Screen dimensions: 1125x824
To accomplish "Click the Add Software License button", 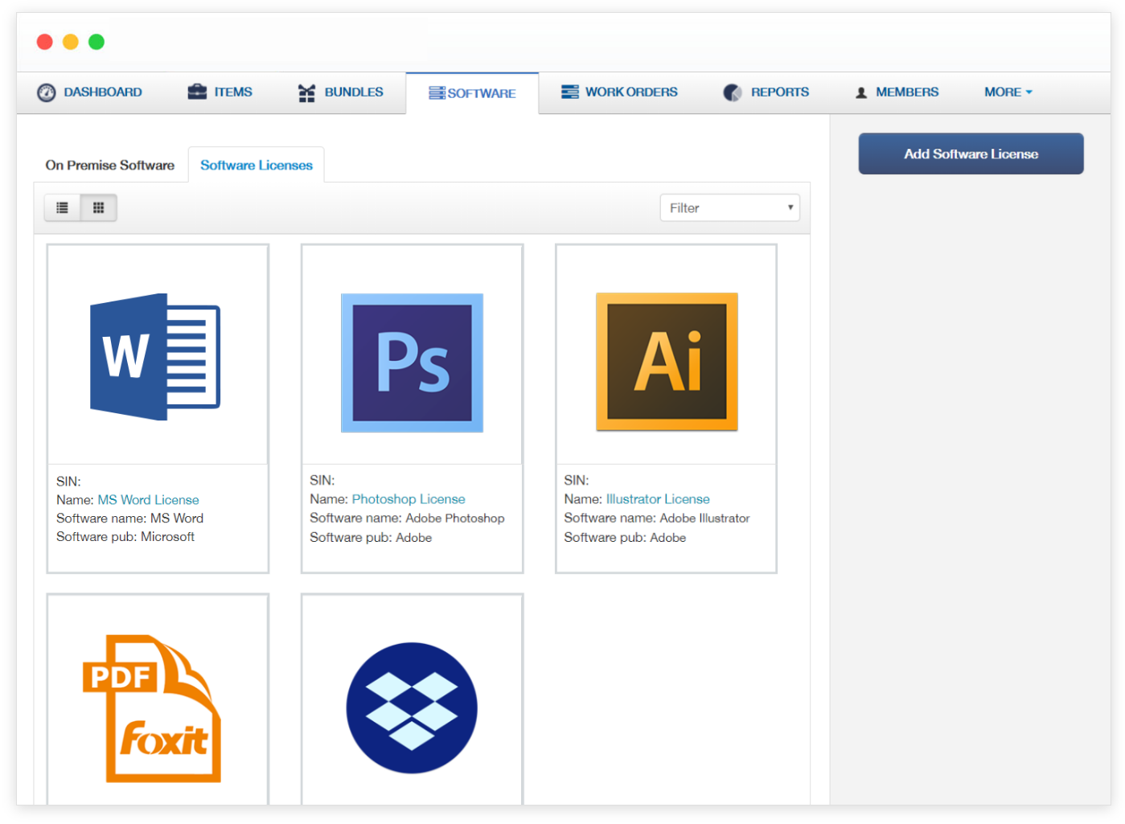I will 971,154.
